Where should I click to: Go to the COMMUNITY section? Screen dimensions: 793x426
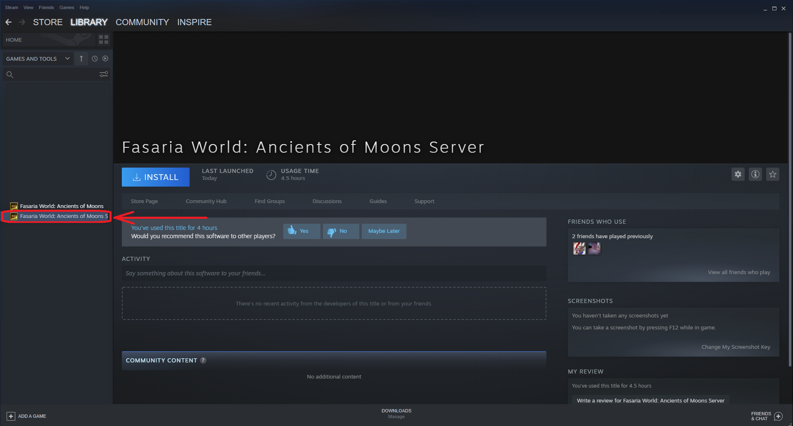142,22
